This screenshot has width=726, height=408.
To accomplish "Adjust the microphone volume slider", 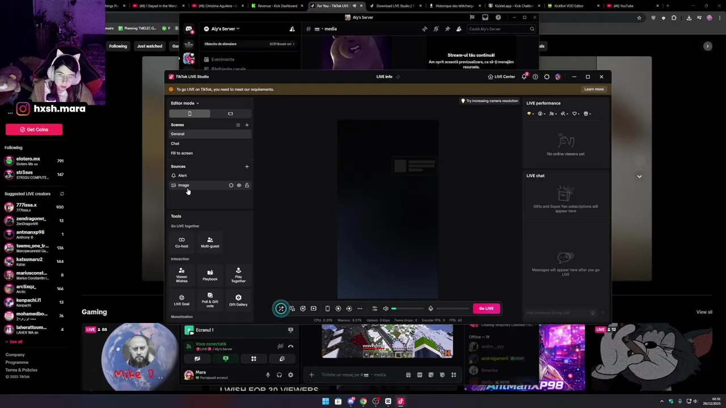I will [x=453, y=308].
